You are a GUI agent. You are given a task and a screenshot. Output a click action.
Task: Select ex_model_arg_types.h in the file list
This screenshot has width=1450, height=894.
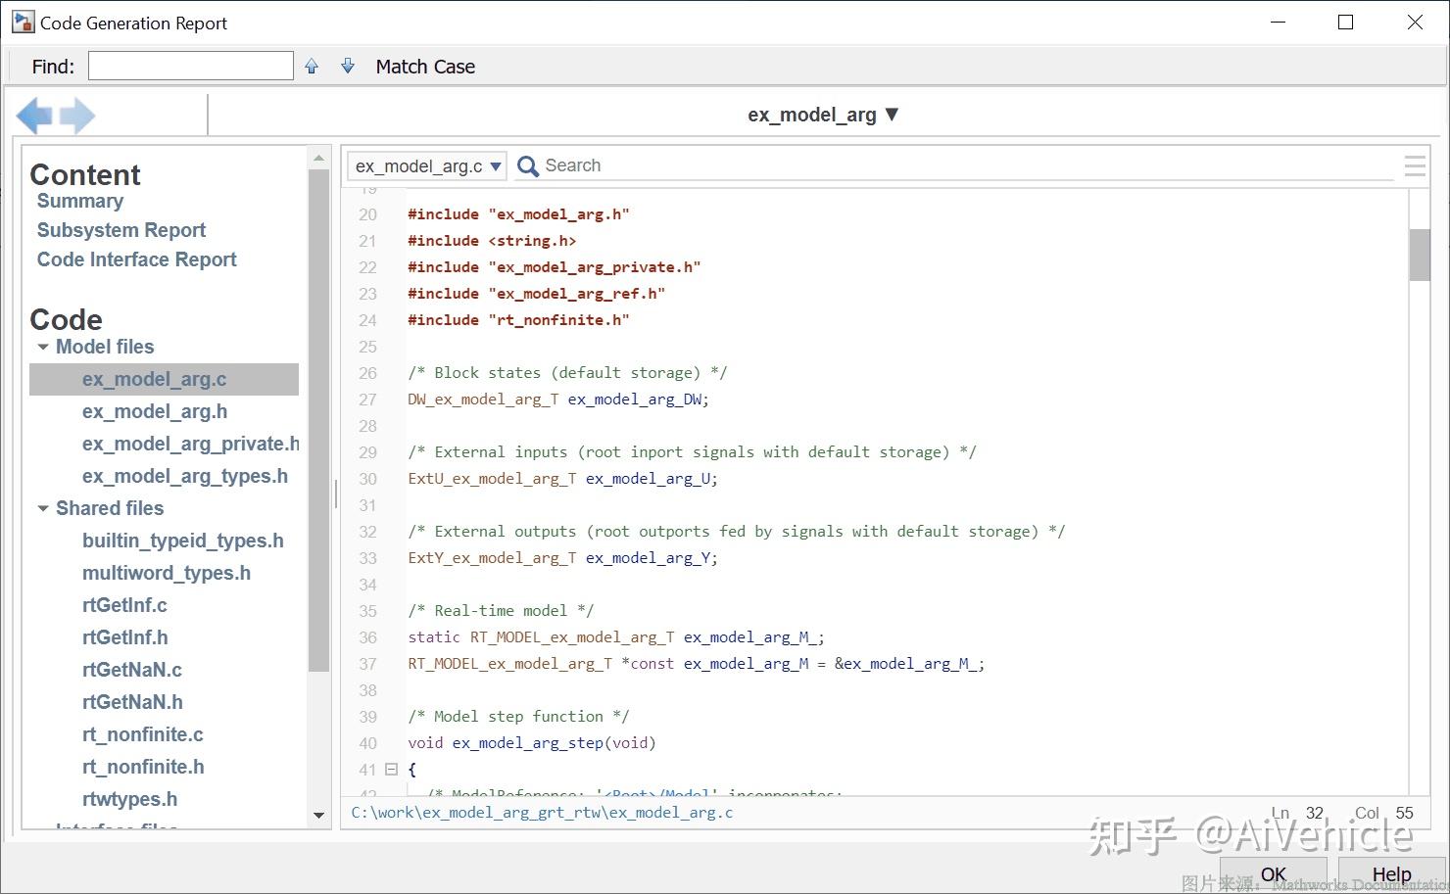[186, 476]
